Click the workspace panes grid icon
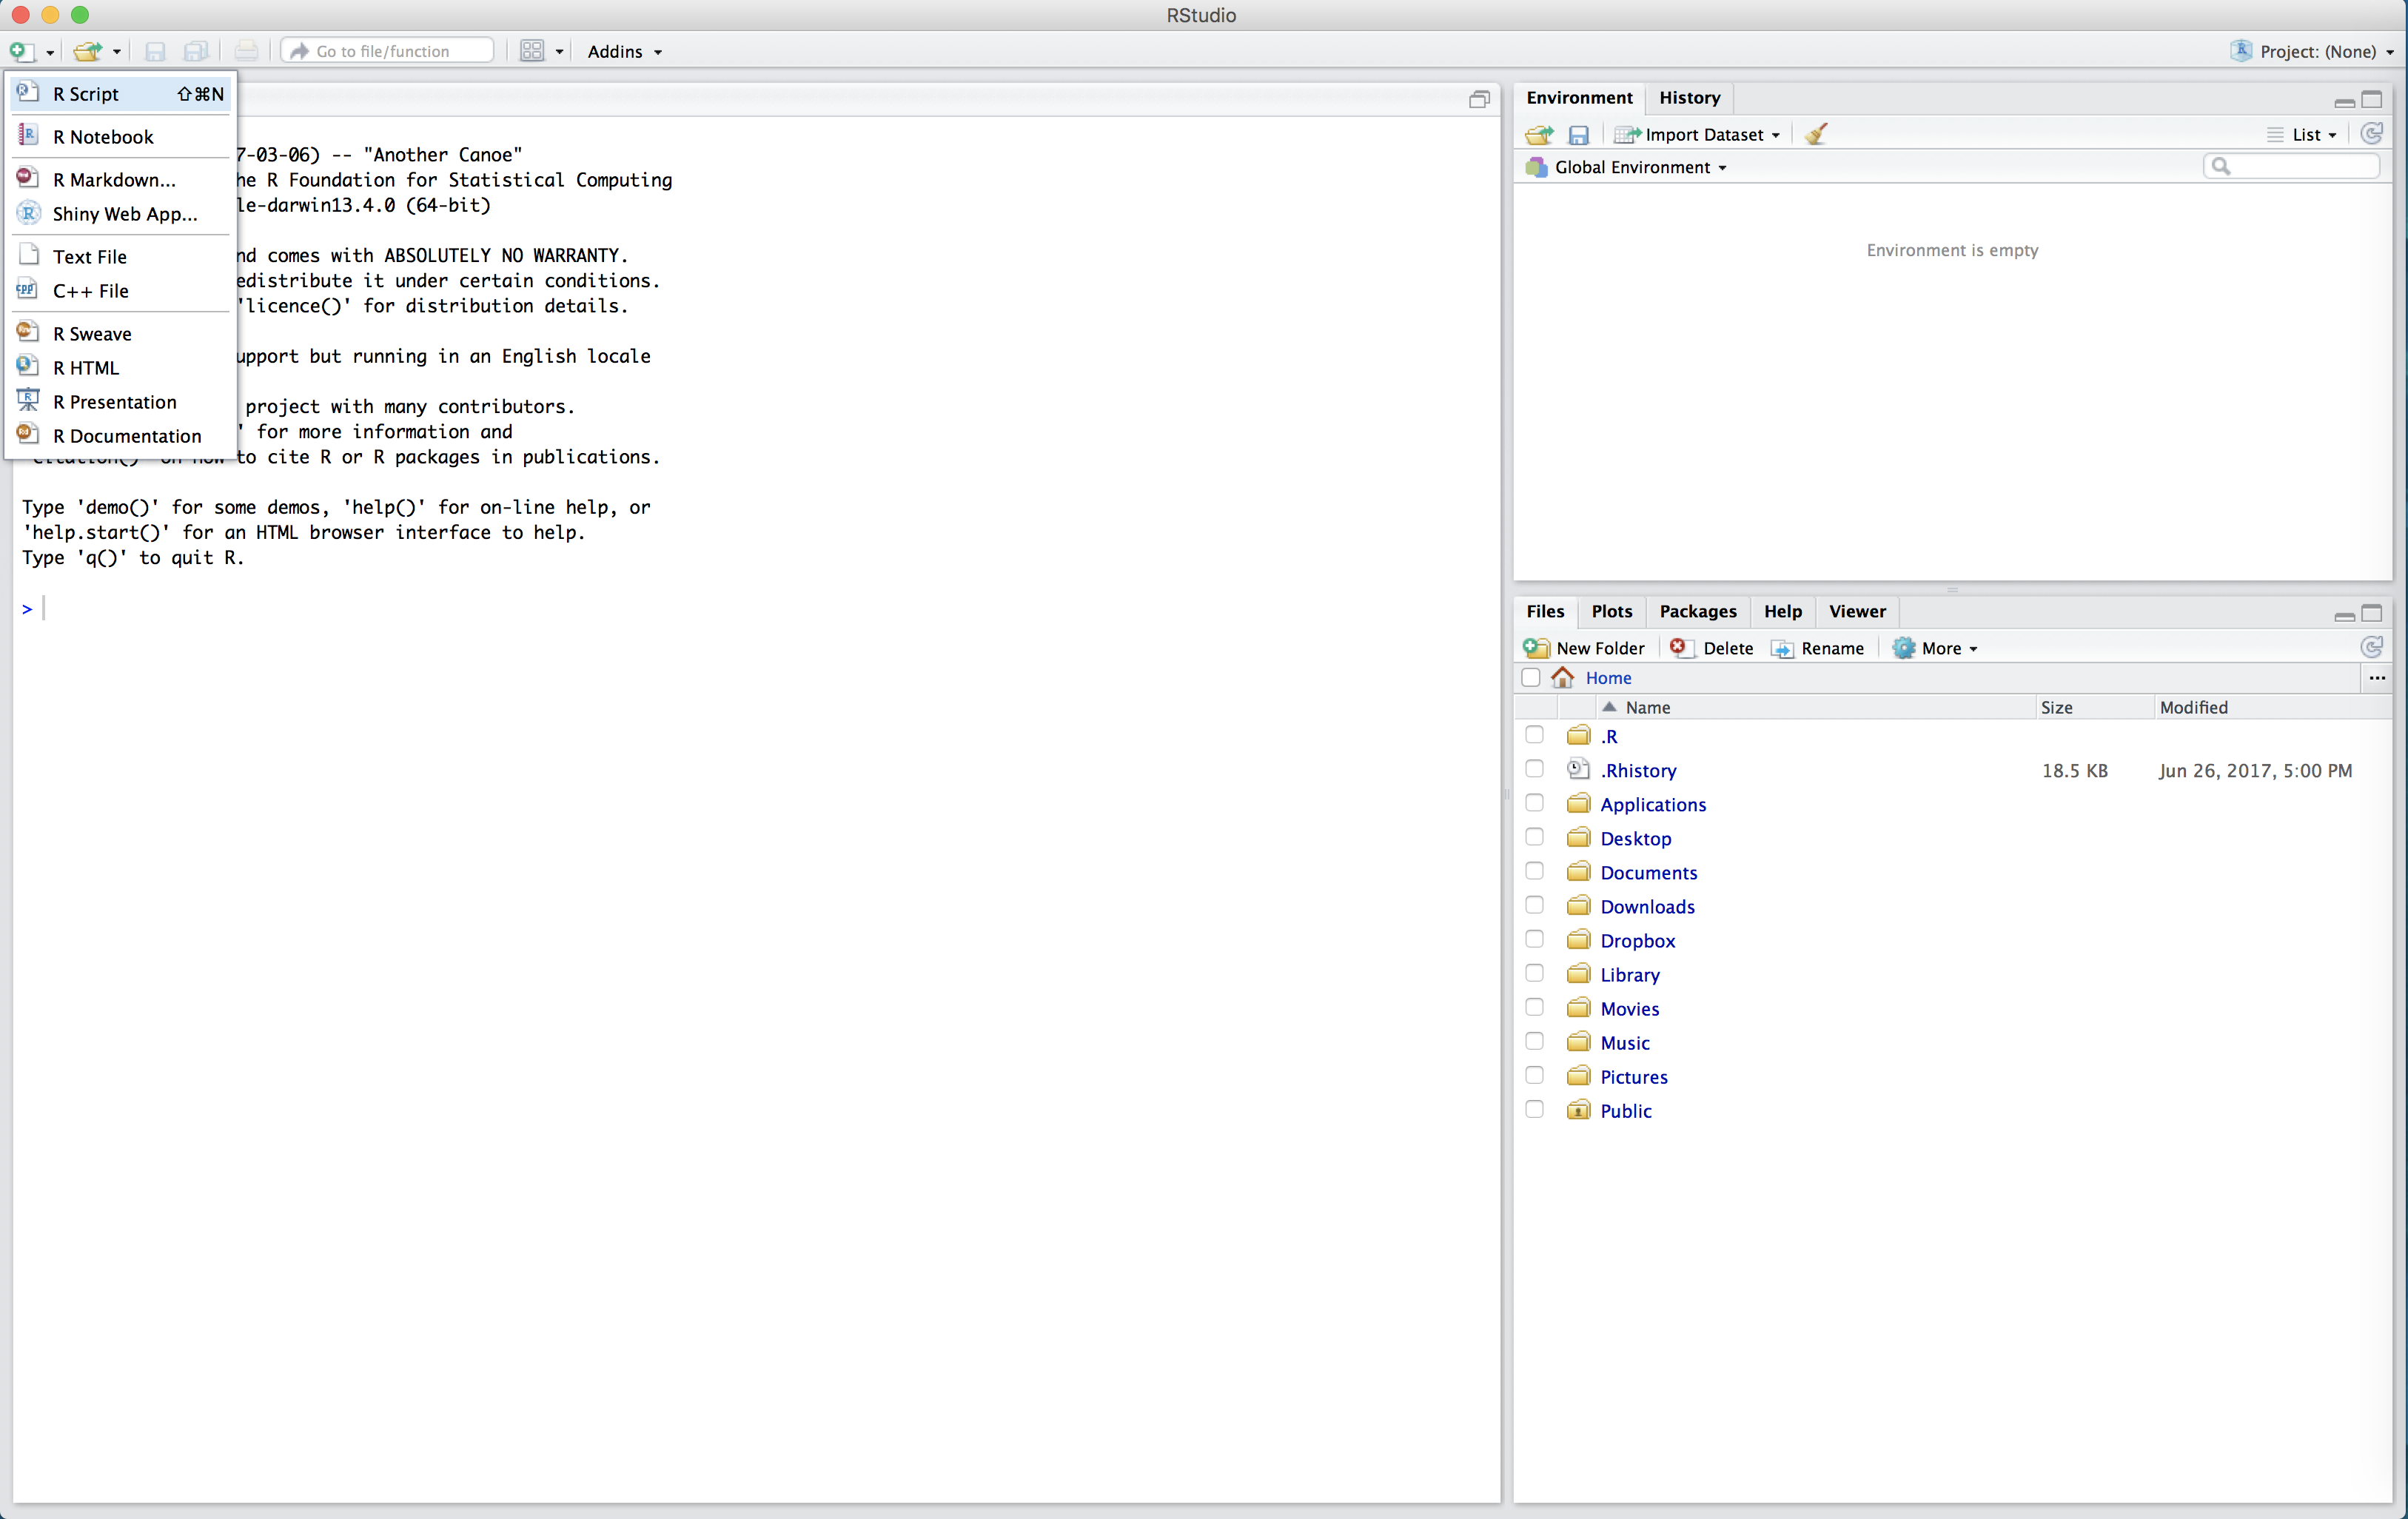 532,51
